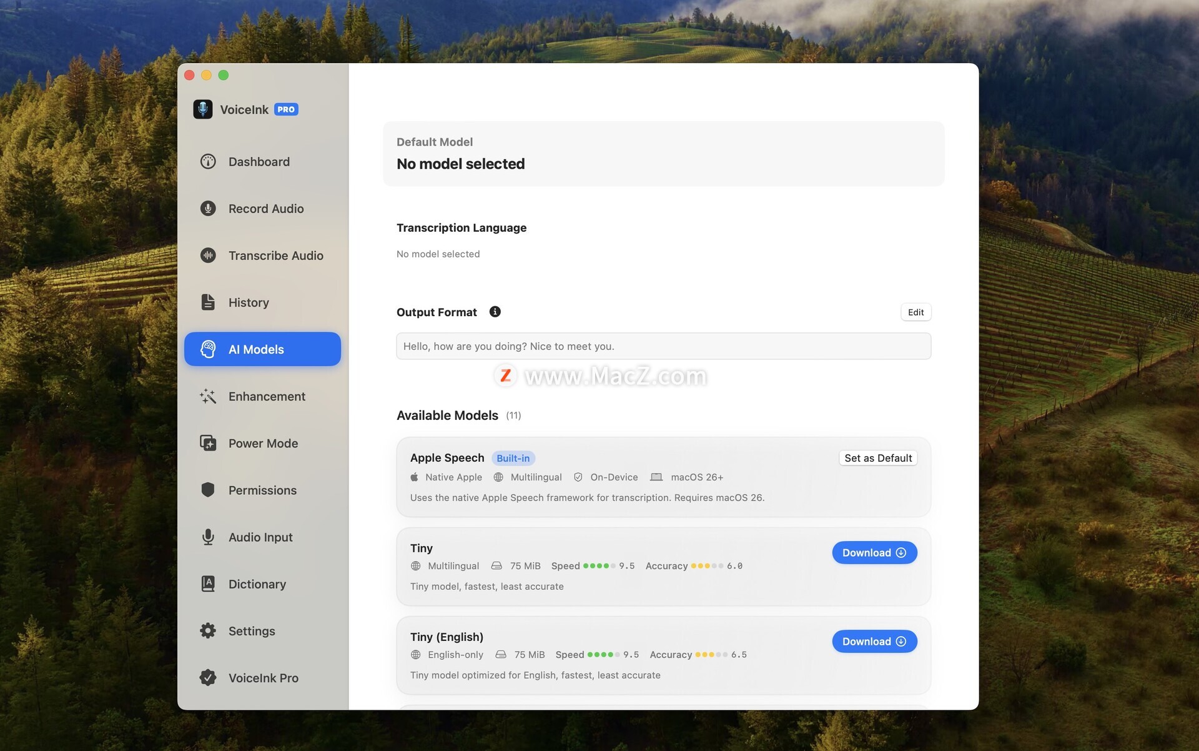
Task: Click 'Tiny model, fastest, least accurate' description
Action: click(487, 587)
